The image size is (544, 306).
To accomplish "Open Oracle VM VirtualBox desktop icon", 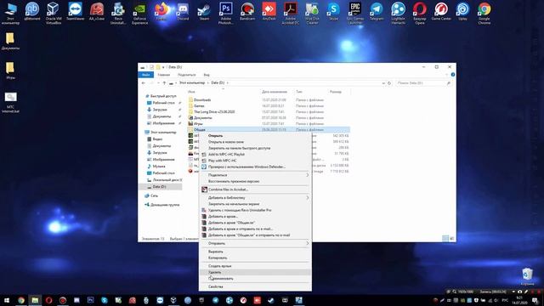I will pos(54,14).
